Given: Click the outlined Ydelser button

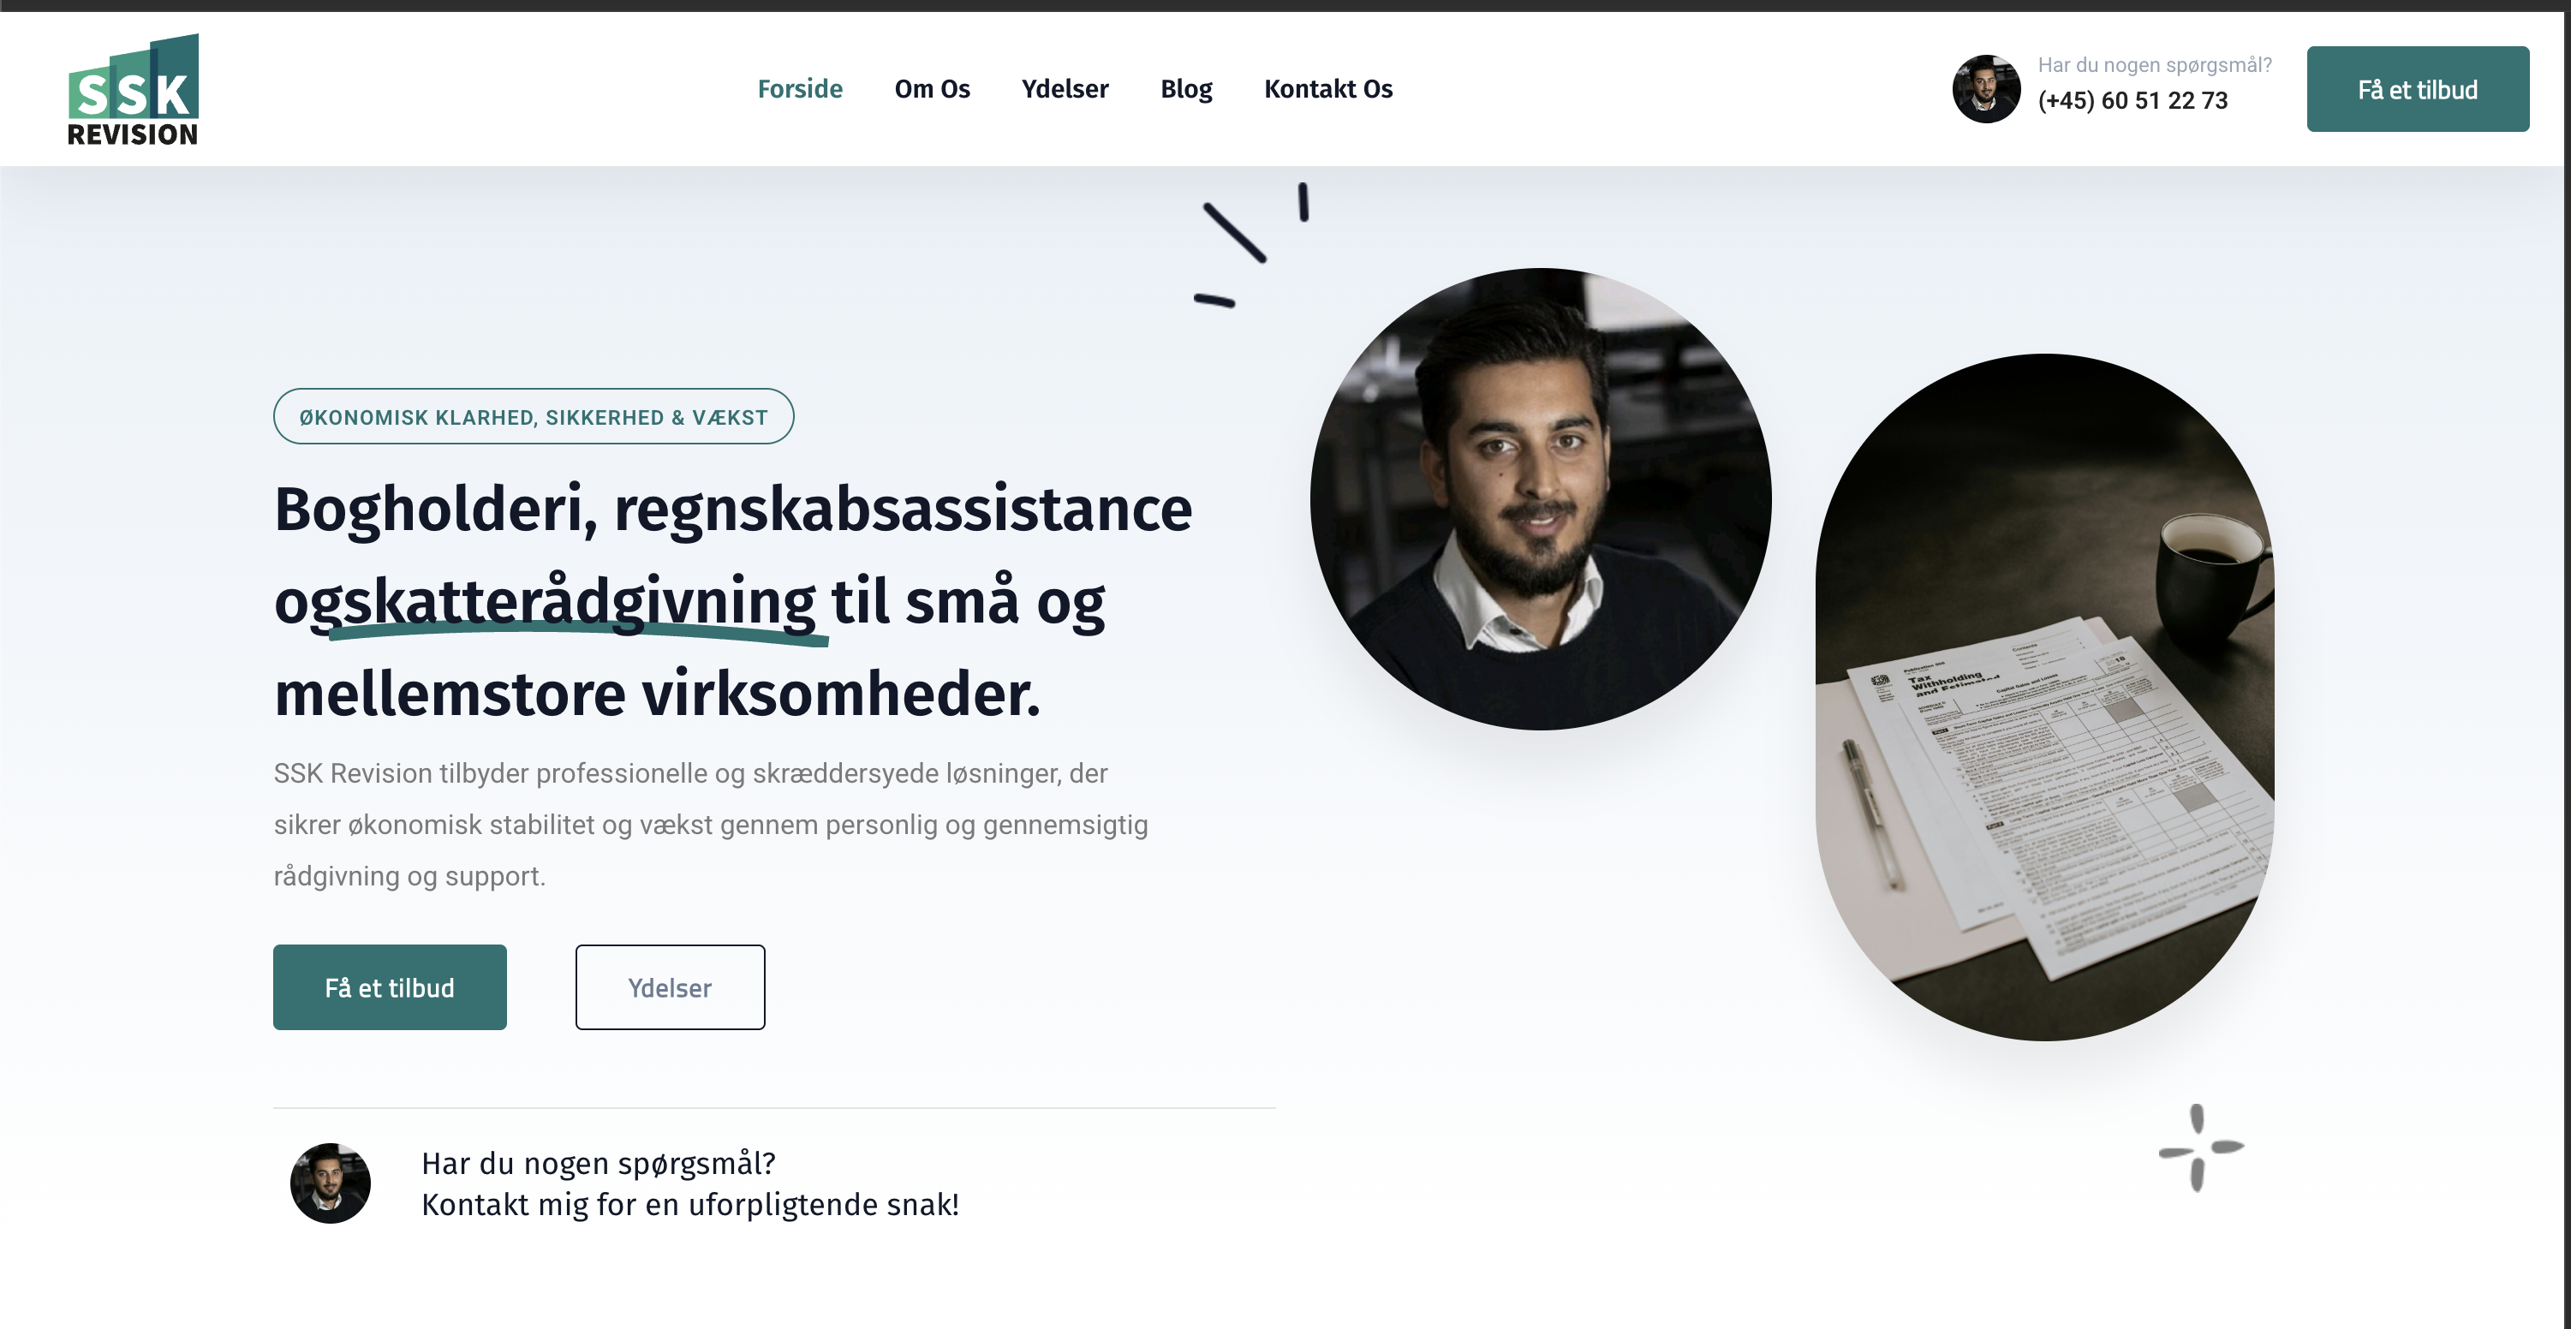Looking at the screenshot, I should [670, 986].
